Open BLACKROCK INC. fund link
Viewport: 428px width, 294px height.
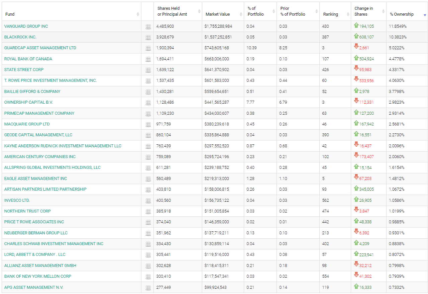click(20, 37)
